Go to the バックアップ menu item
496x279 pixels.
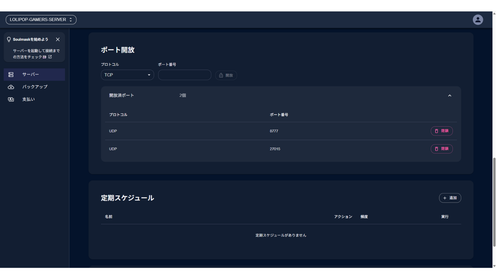[34, 87]
